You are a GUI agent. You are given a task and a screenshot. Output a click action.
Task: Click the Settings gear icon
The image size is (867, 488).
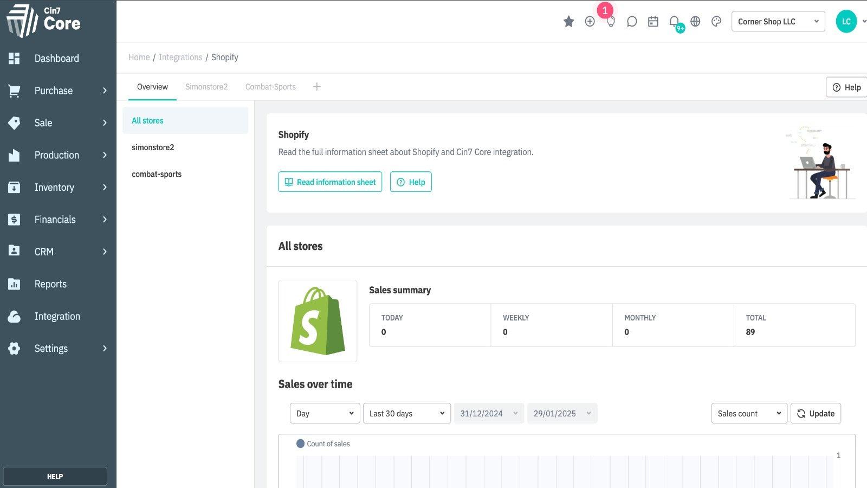tap(14, 349)
